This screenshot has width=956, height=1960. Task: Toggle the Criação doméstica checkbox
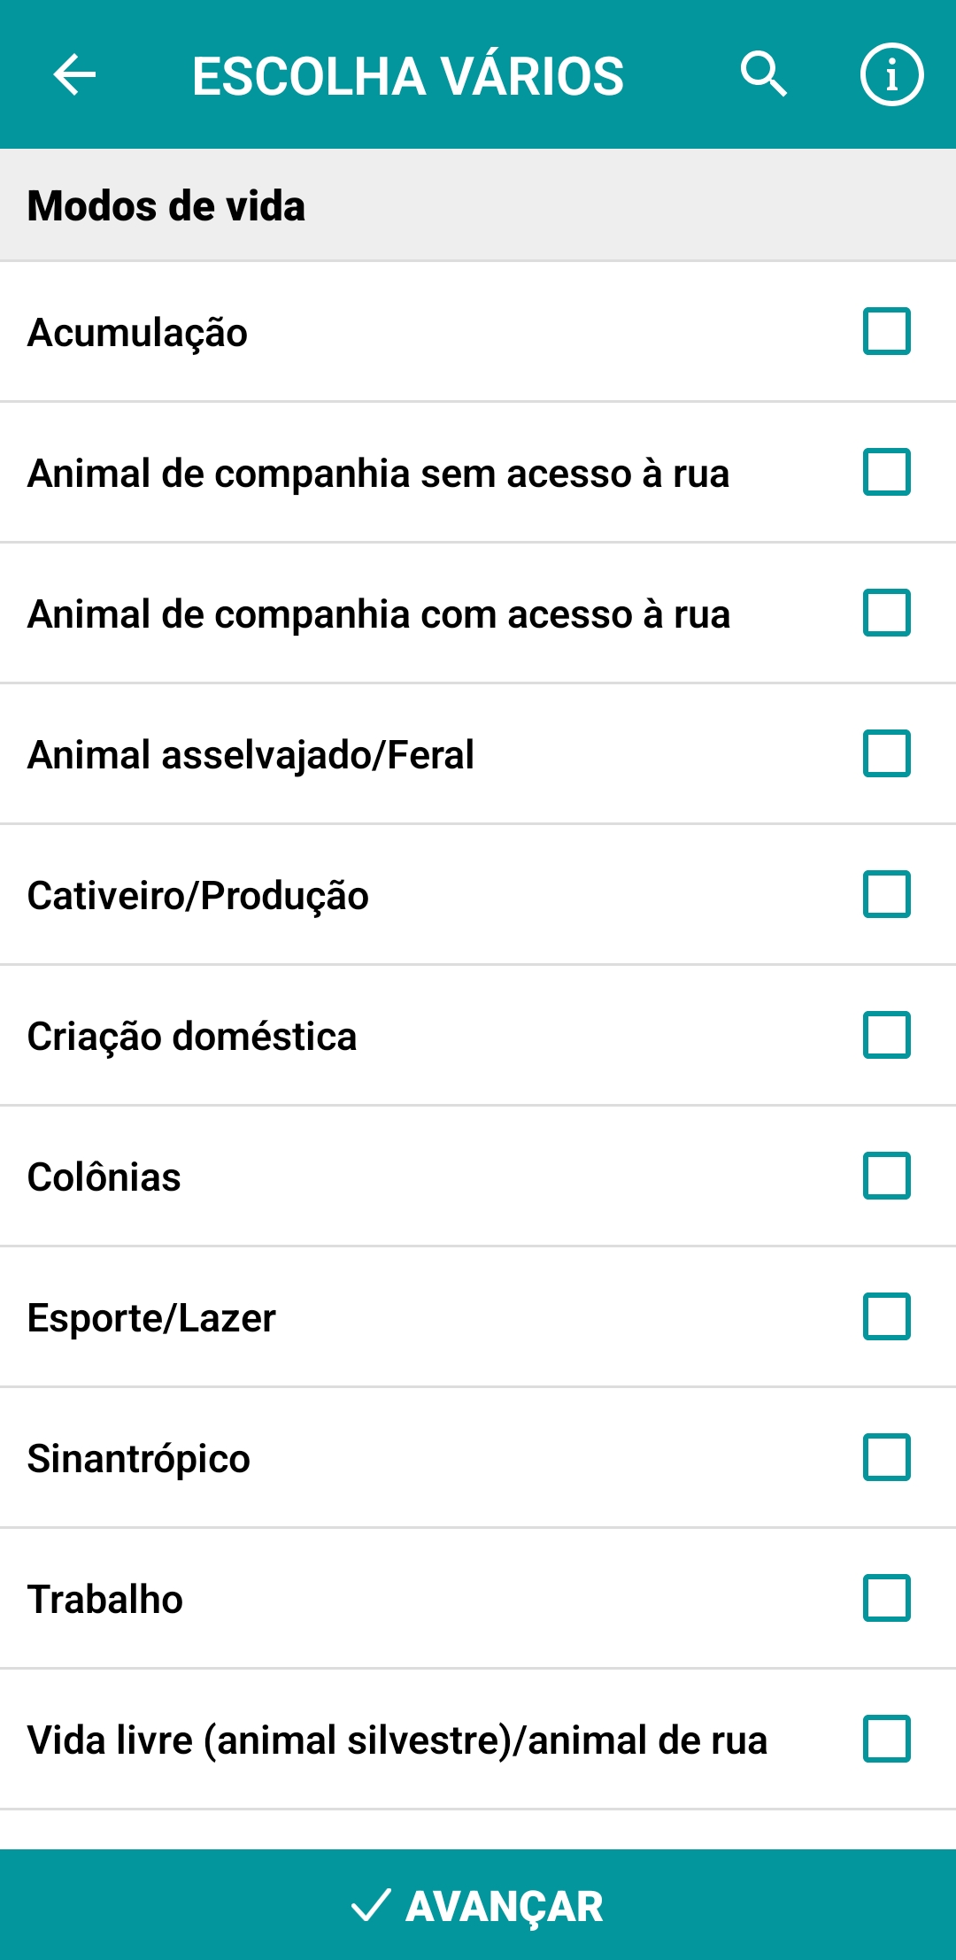[886, 1035]
